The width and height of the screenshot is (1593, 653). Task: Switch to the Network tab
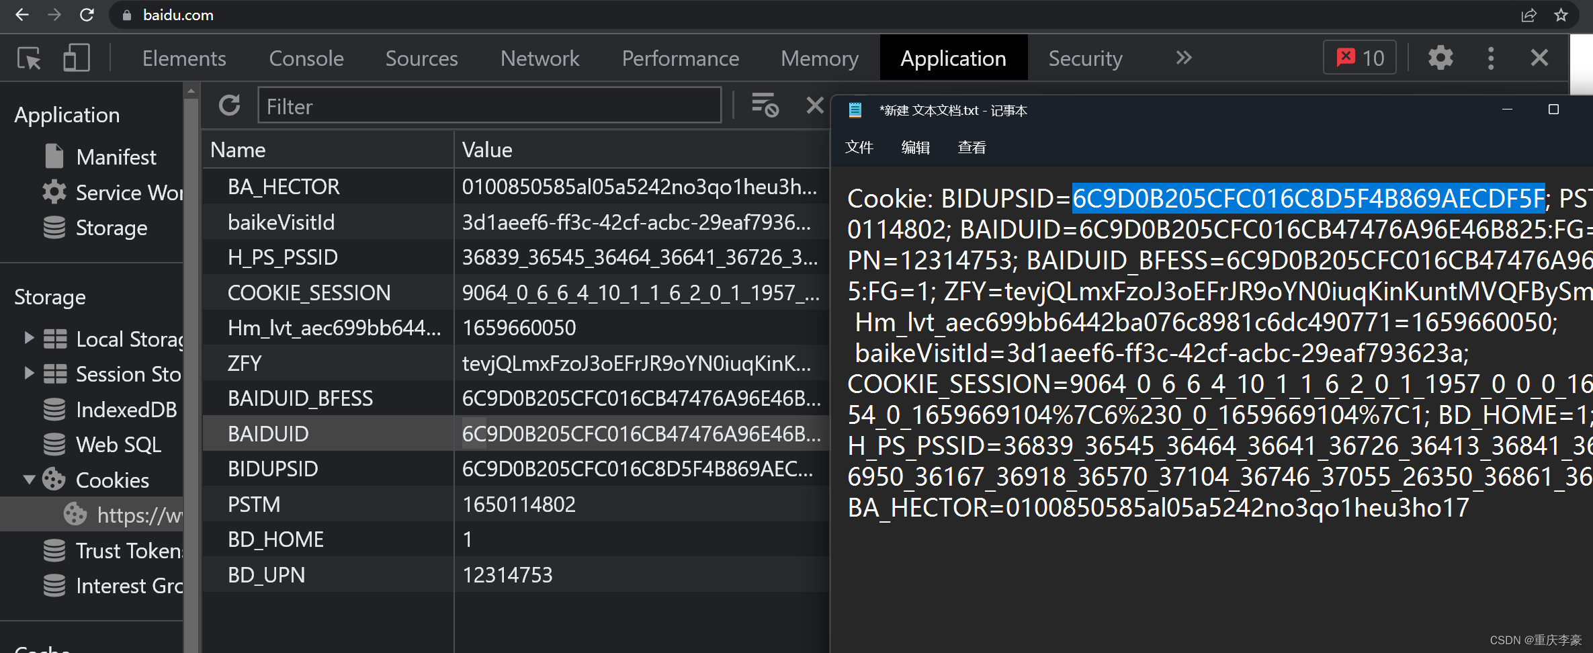pos(540,58)
